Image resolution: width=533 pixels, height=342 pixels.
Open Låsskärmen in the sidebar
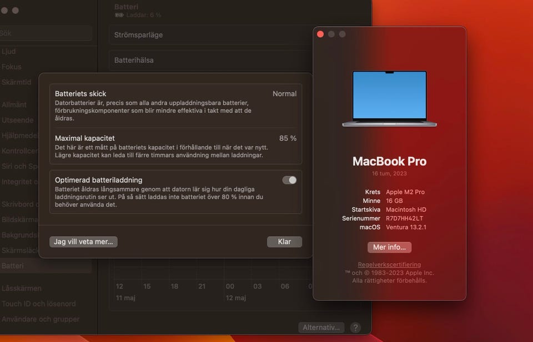pos(22,288)
